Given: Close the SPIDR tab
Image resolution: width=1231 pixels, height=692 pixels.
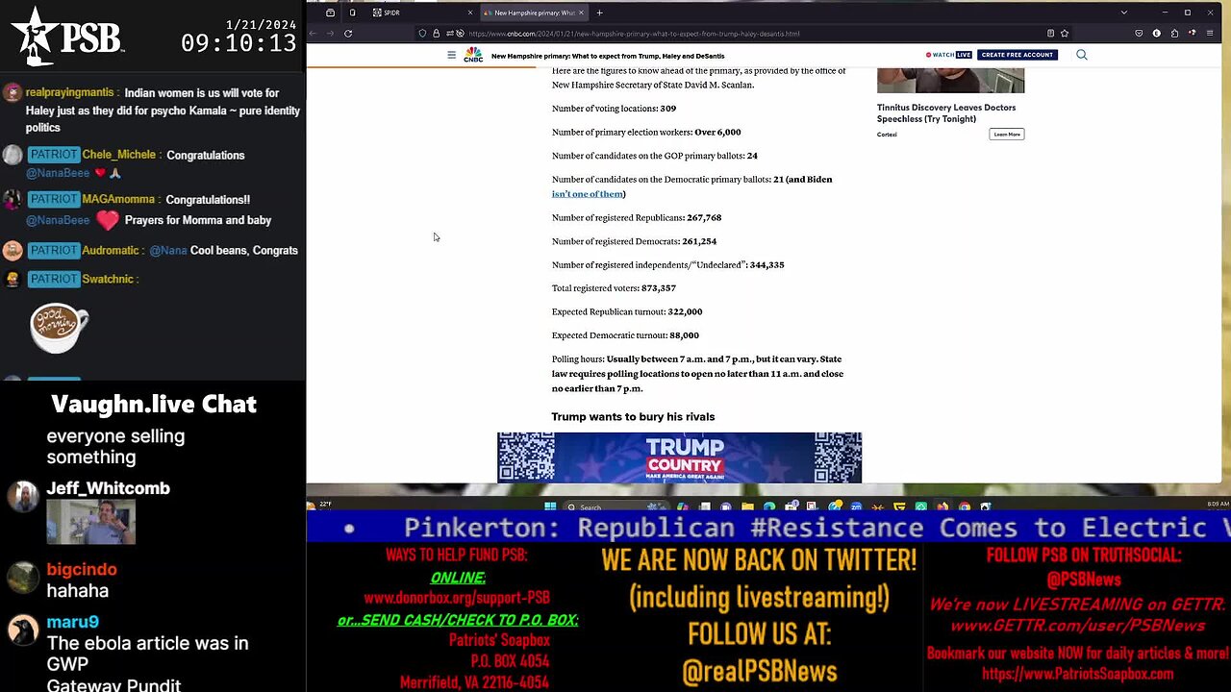Looking at the screenshot, I should 470,12.
